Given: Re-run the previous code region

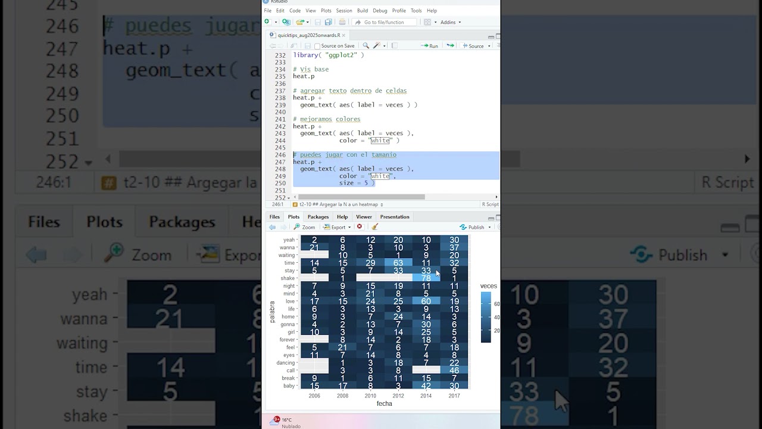Looking at the screenshot, I should pyautogui.click(x=451, y=46).
